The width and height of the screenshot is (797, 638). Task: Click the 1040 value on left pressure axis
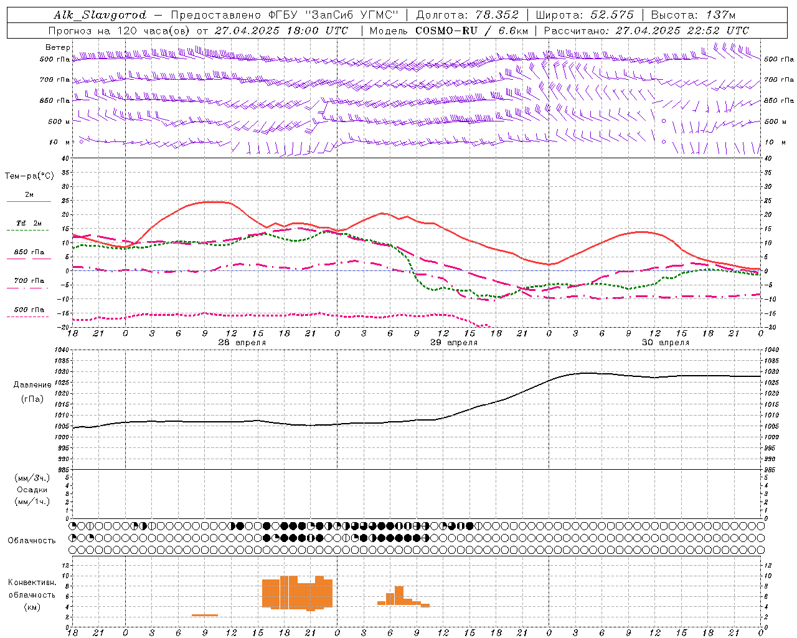point(62,350)
